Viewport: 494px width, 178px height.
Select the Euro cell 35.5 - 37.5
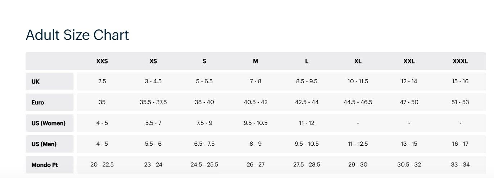pyautogui.click(x=153, y=102)
